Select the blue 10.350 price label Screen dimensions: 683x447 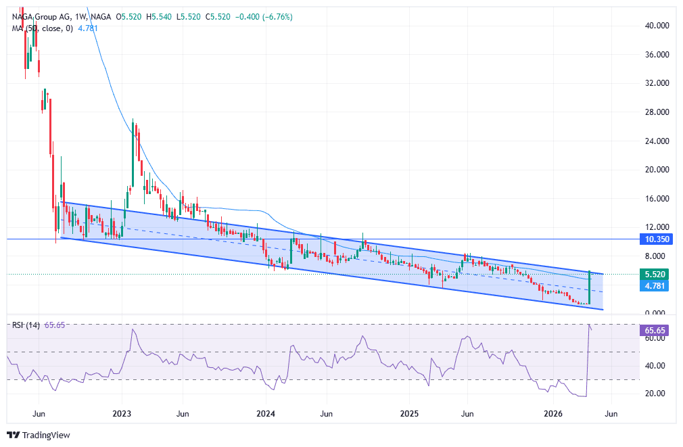coord(655,239)
